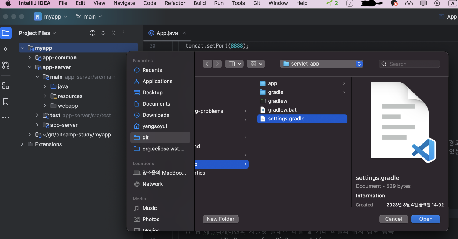Close the App.java editor tab
The width and height of the screenshot is (458, 239).
(x=184, y=33)
